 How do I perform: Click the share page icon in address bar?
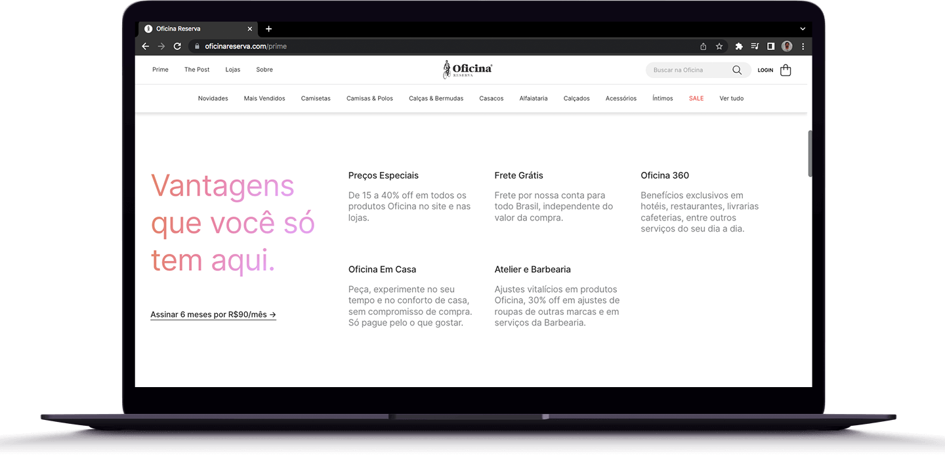tap(703, 47)
